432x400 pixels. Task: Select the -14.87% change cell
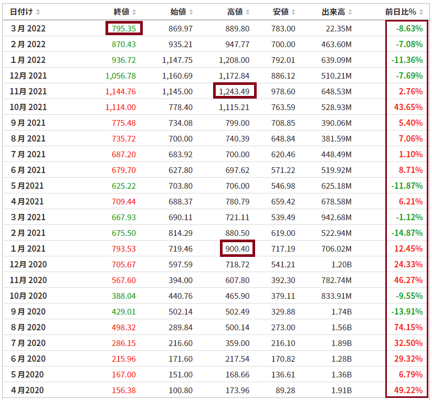pyautogui.click(x=407, y=233)
